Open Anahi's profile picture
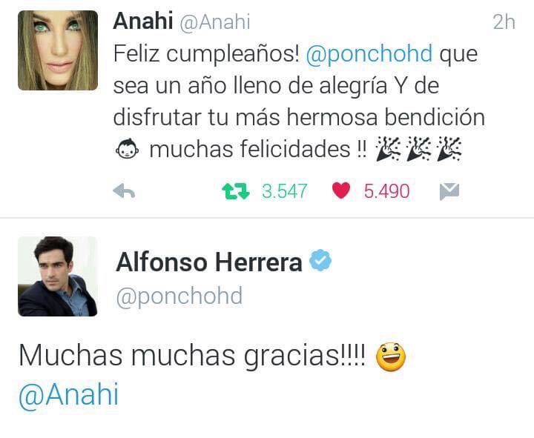The image size is (534, 438). [x=58, y=50]
